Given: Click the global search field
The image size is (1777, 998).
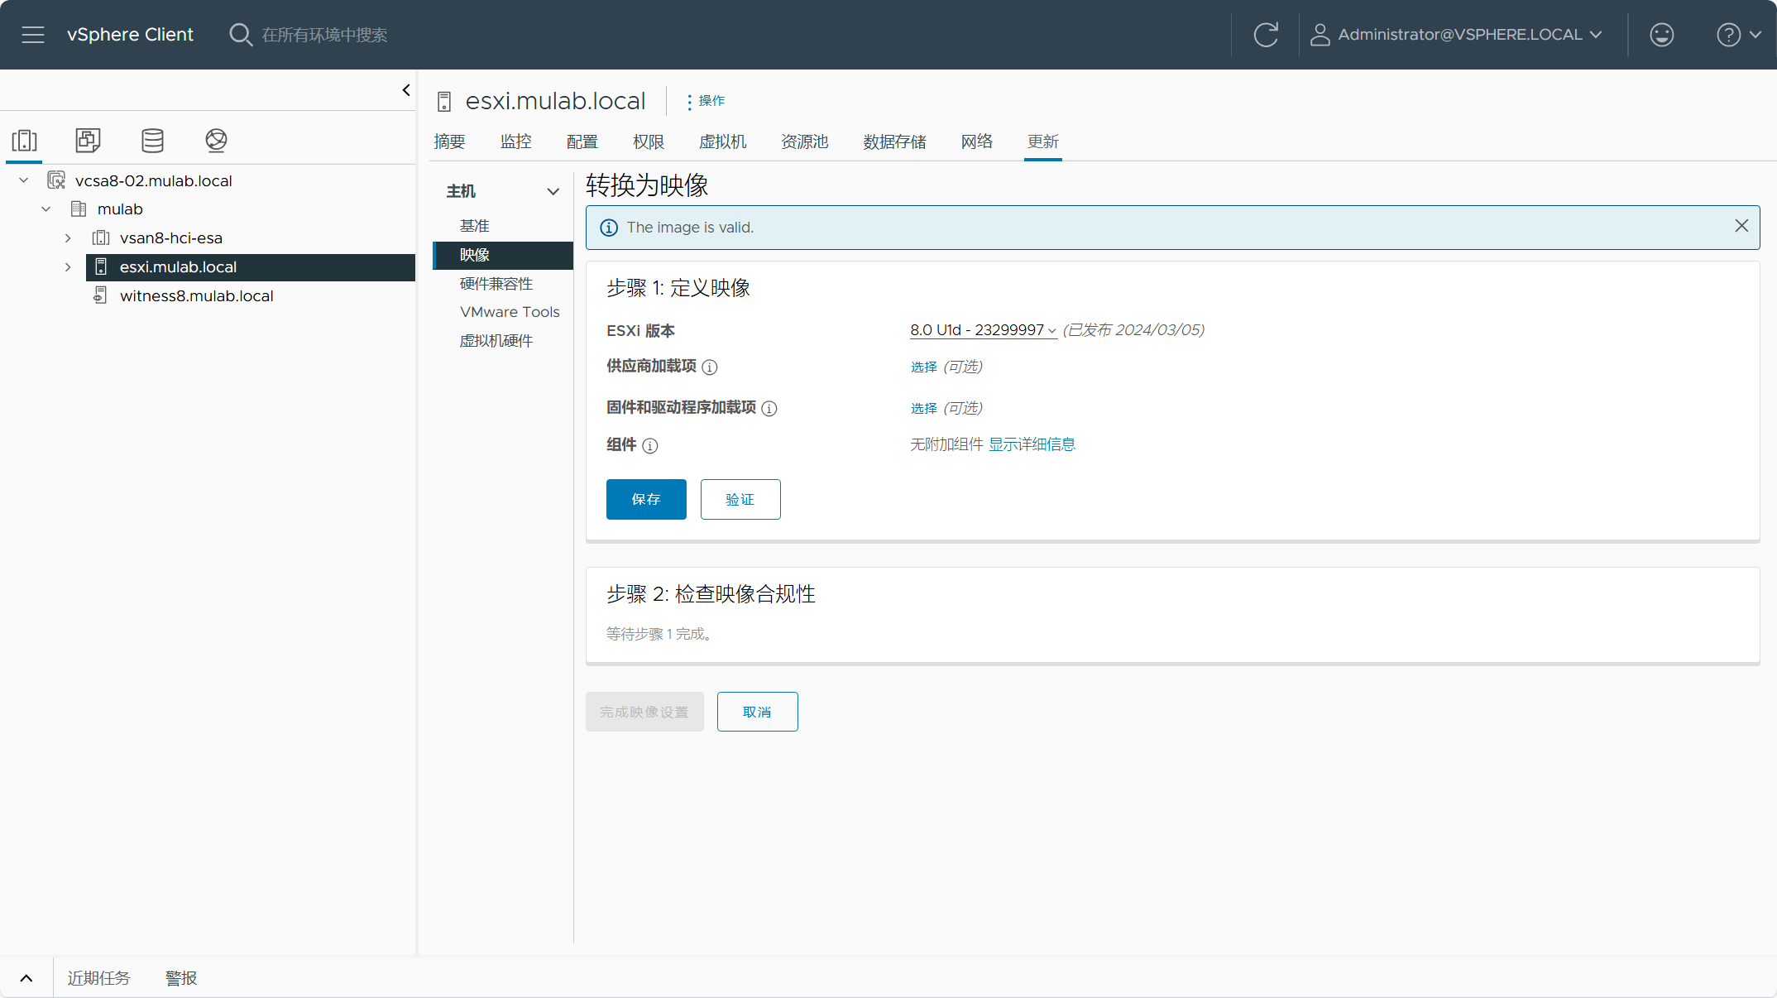Looking at the screenshot, I should [x=325, y=35].
